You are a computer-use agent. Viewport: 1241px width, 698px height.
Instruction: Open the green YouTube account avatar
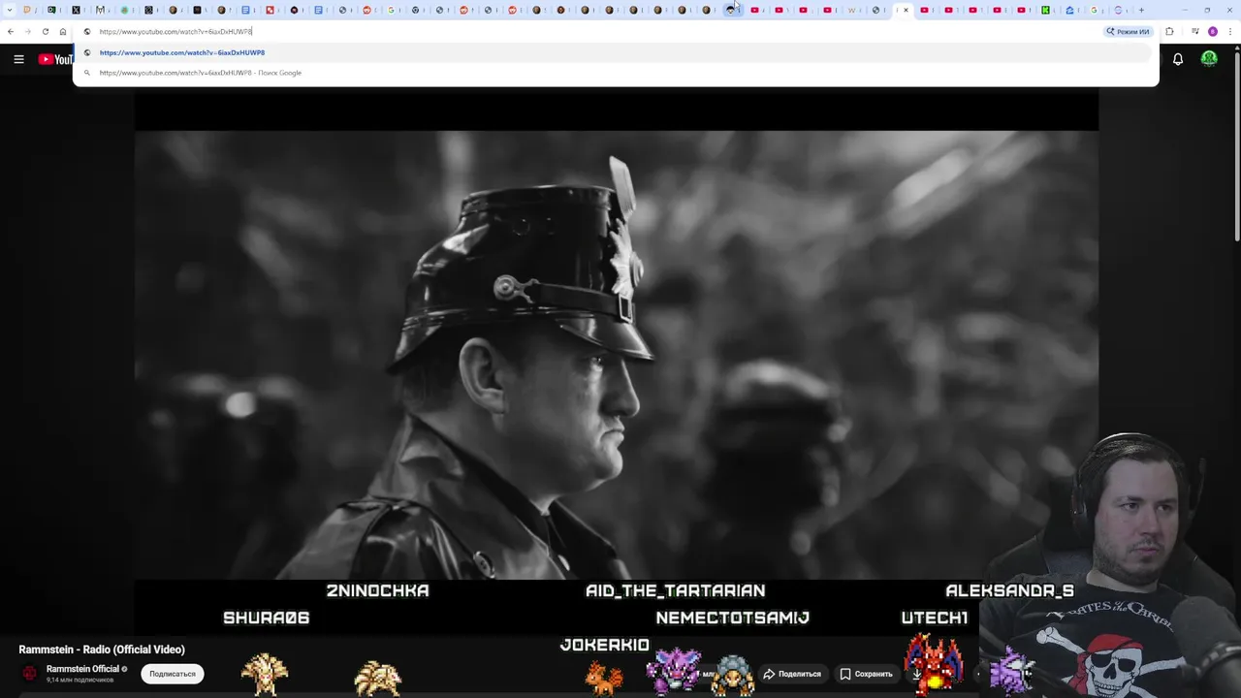[1209, 59]
